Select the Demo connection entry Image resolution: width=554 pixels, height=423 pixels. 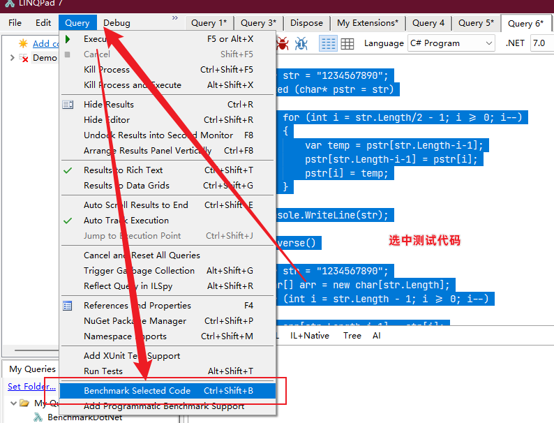coord(45,58)
